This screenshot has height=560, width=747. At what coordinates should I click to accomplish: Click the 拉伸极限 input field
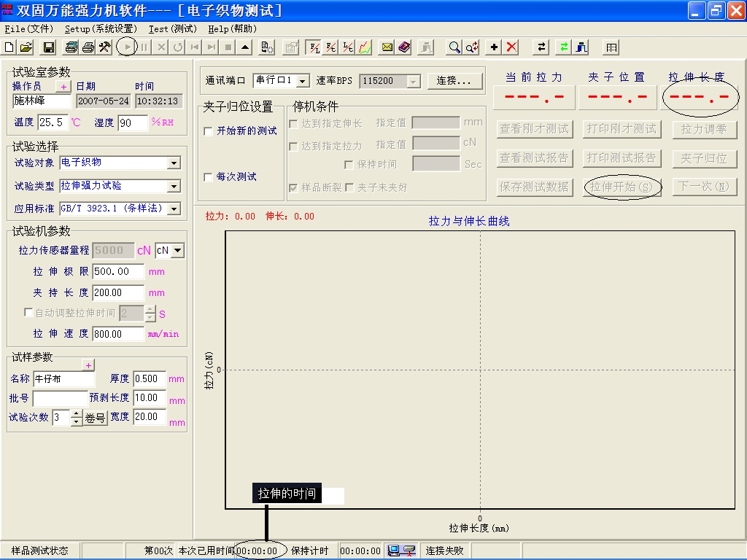(x=118, y=271)
